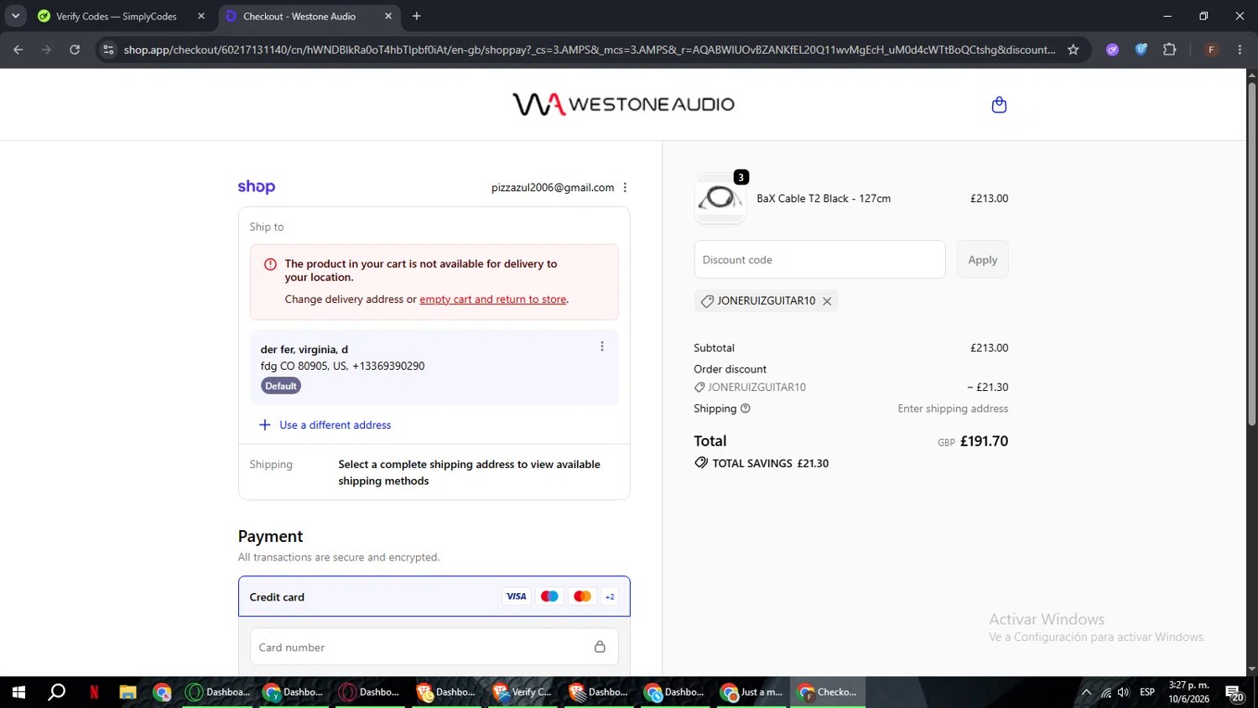Image resolution: width=1258 pixels, height=708 pixels.
Task: Go forward in browser history
Action: tap(46, 49)
